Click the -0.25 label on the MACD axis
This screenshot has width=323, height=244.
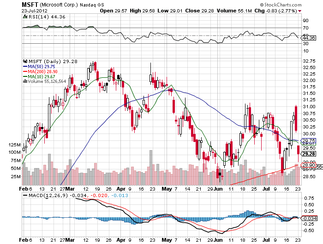(x=308, y=224)
